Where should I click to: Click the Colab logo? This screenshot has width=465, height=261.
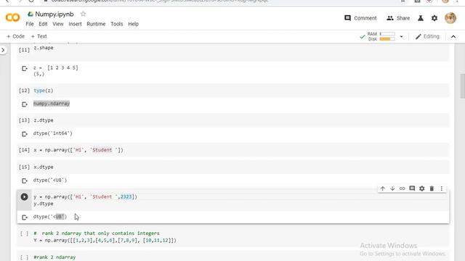tap(13, 17)
